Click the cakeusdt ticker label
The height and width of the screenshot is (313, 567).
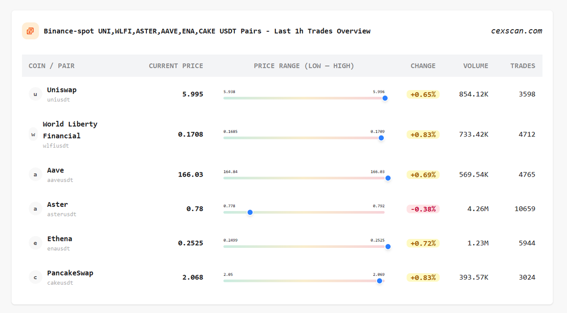pyautogui.click(x=60, y=283)
